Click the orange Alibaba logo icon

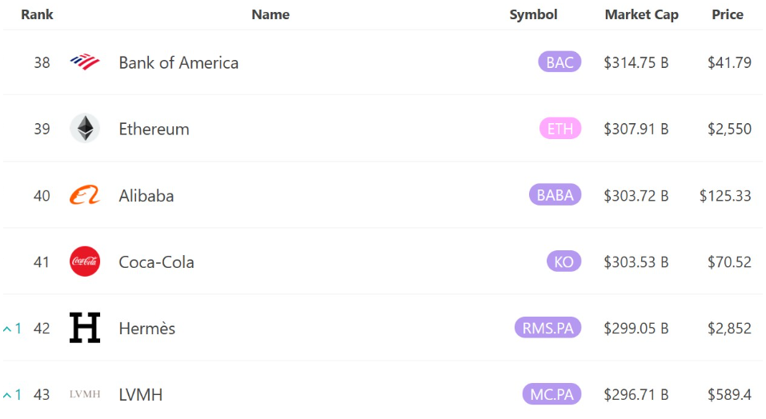coord(85,195)
